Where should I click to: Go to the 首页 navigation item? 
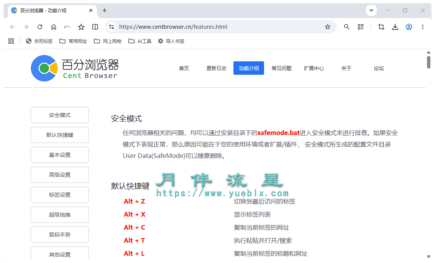click(x=184, y=68)
